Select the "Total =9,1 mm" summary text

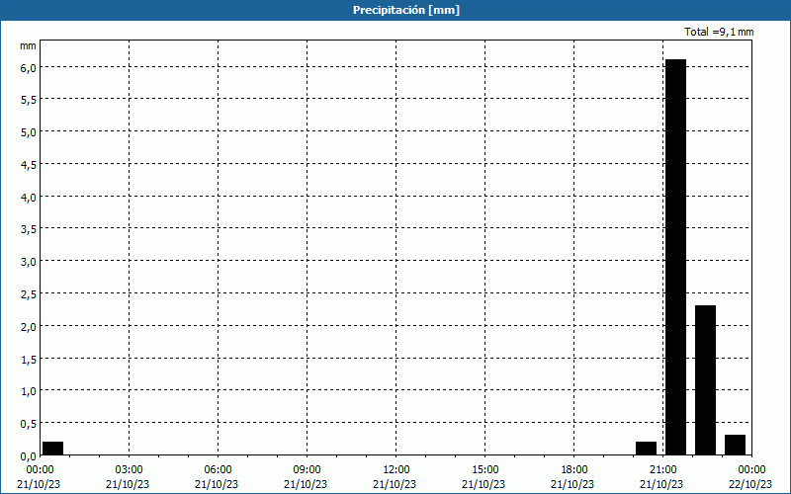tap(719, 32)
